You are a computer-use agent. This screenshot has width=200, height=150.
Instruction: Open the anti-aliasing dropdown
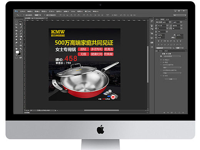179,48
